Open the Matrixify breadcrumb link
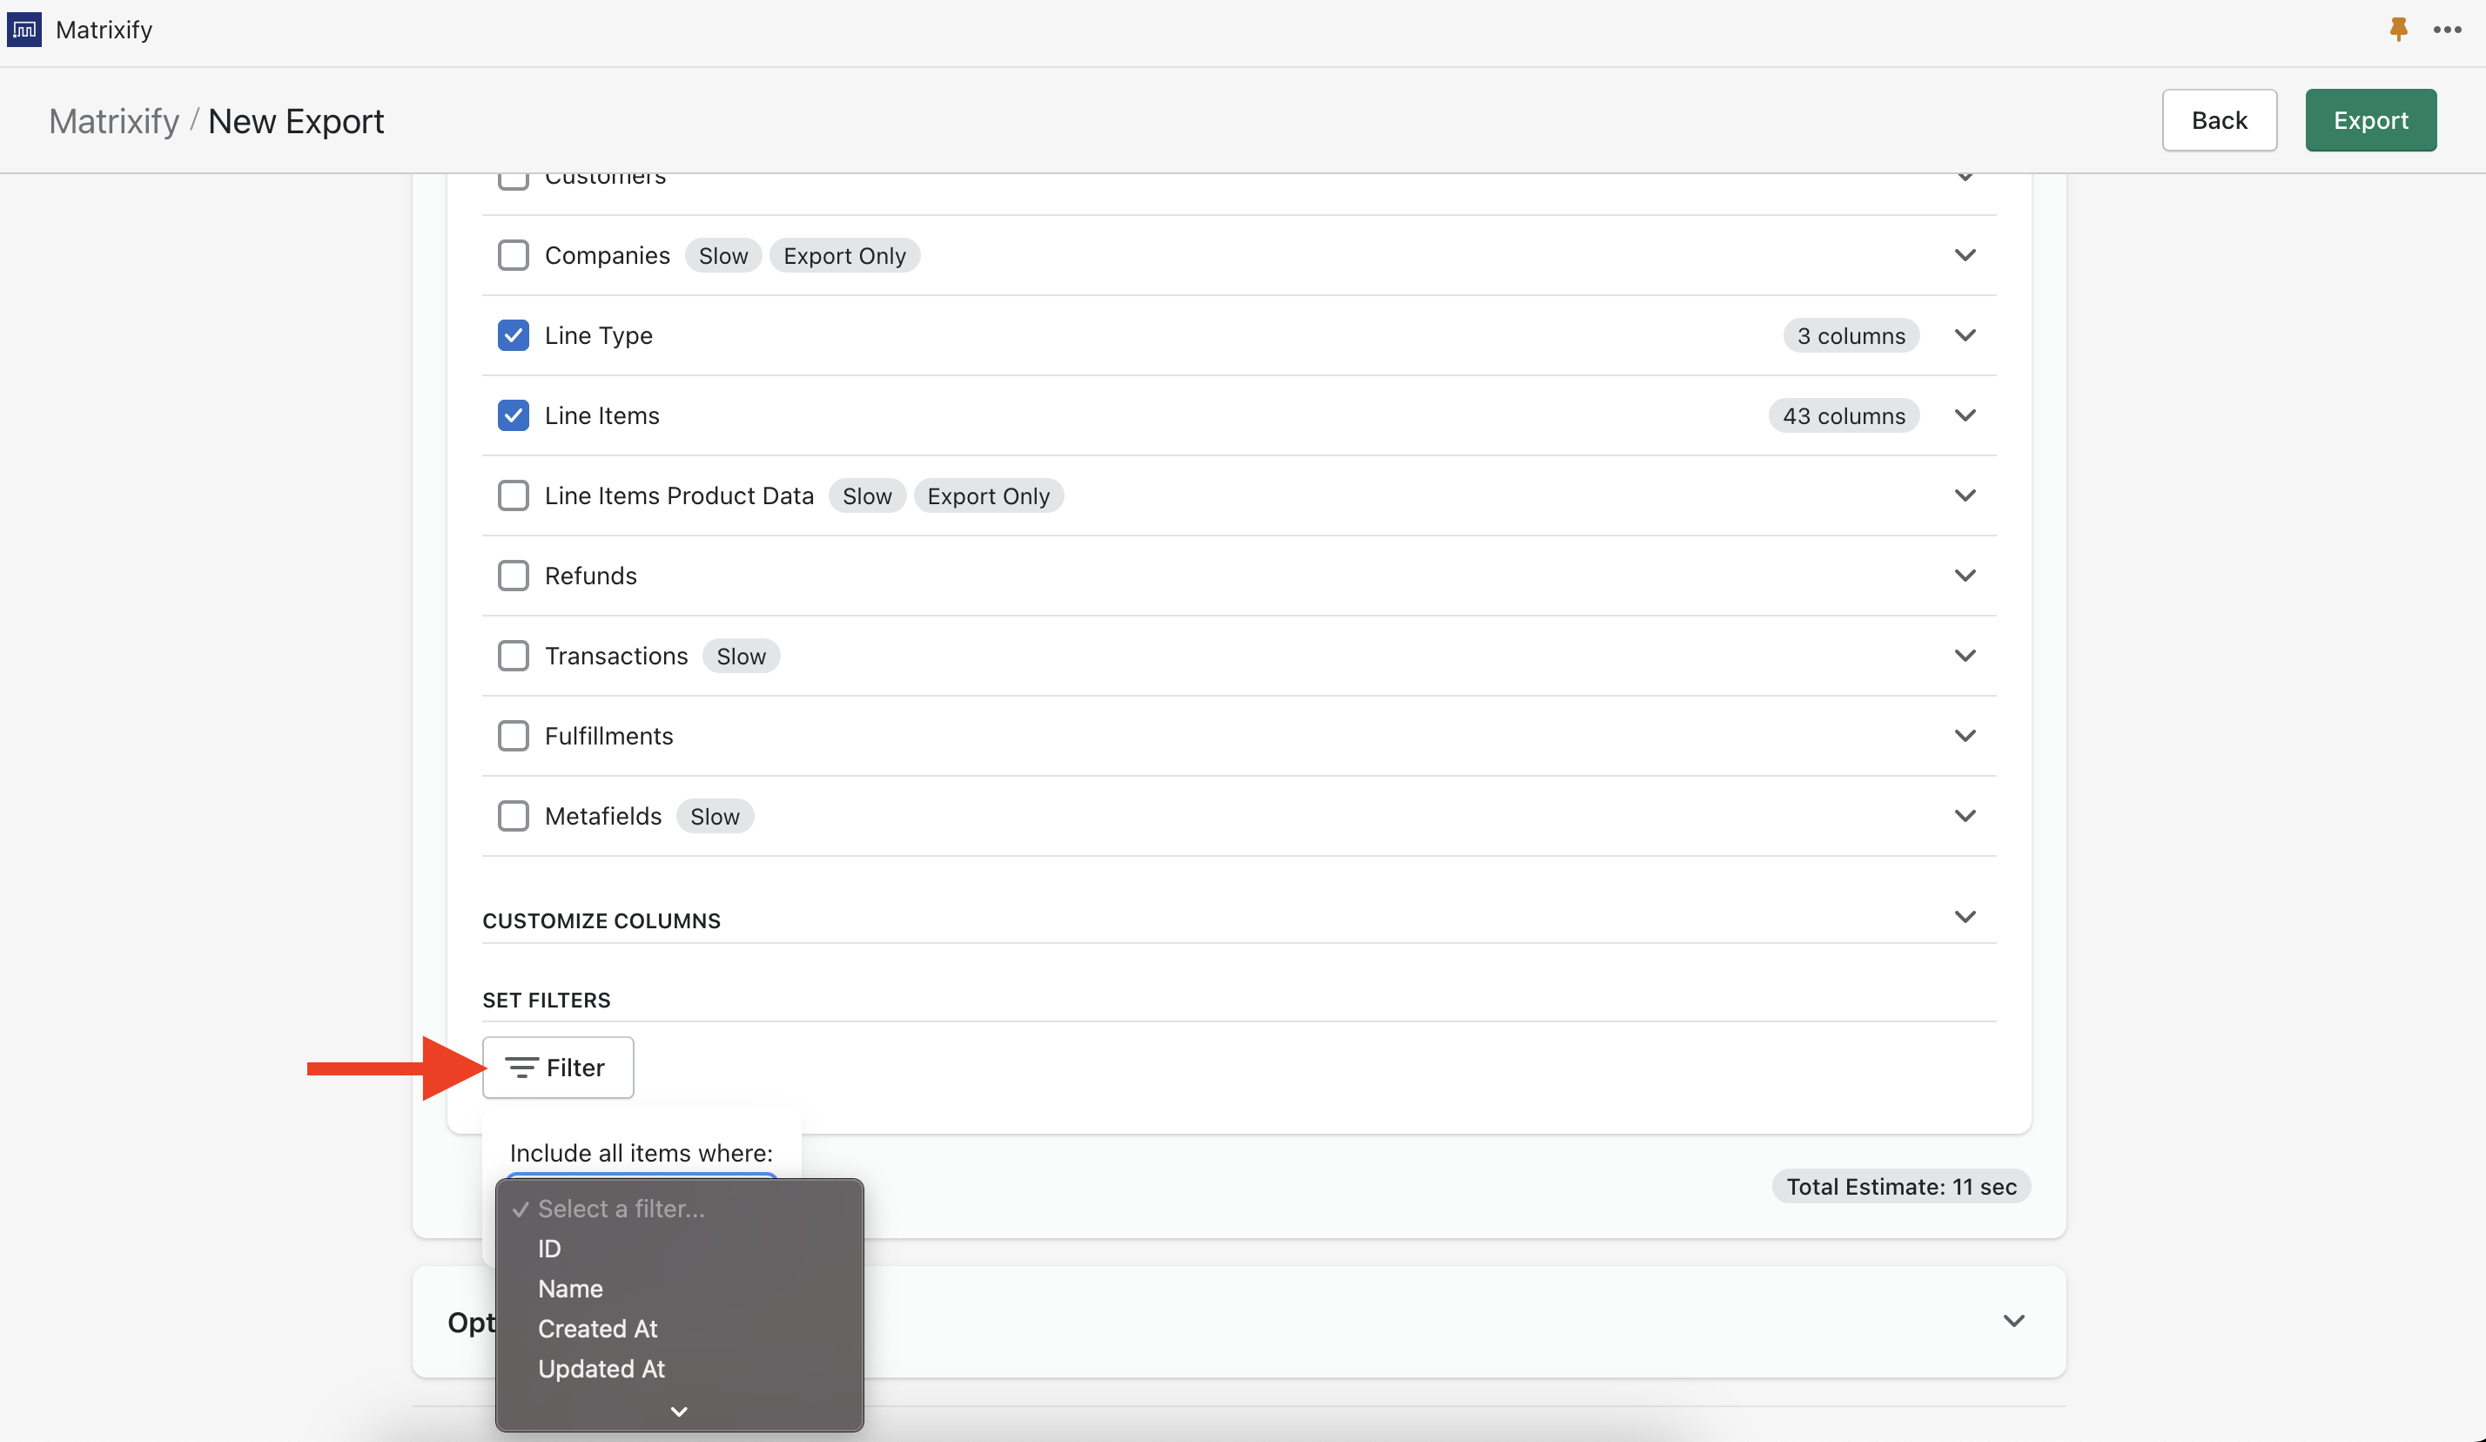Viewport: 2486px width, 1442px height. [x=112, y=120]
